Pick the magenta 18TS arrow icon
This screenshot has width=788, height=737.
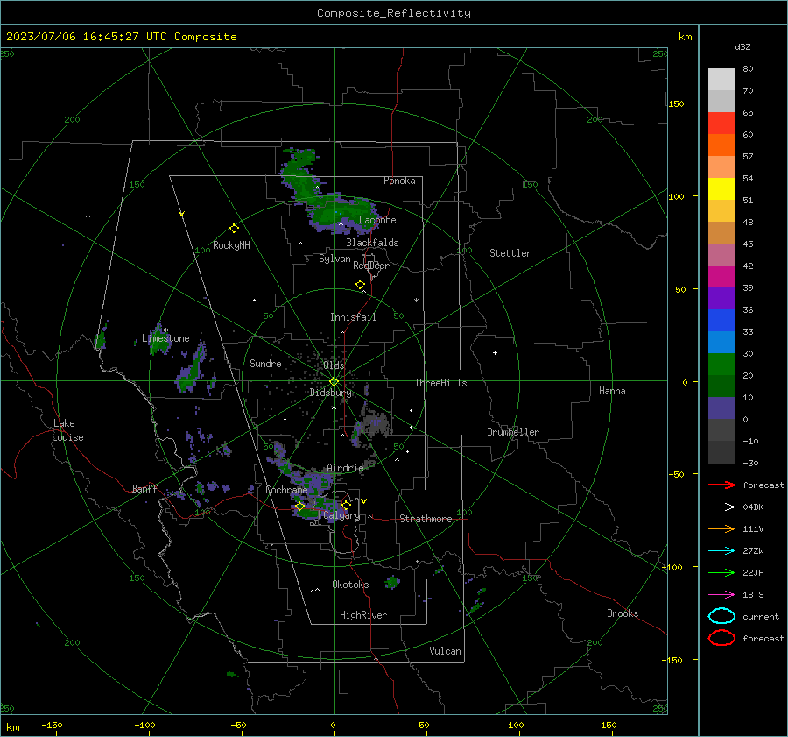[721, 595]
